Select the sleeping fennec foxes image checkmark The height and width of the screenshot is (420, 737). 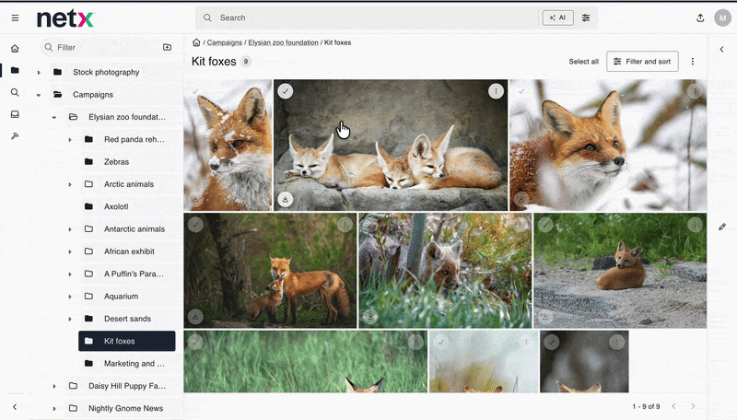point(286,91)
